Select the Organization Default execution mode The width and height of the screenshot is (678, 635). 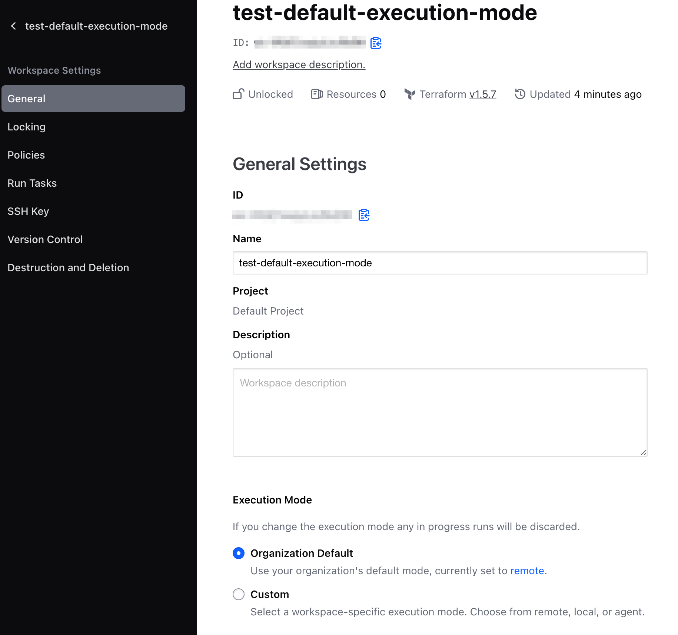point(239,553)
